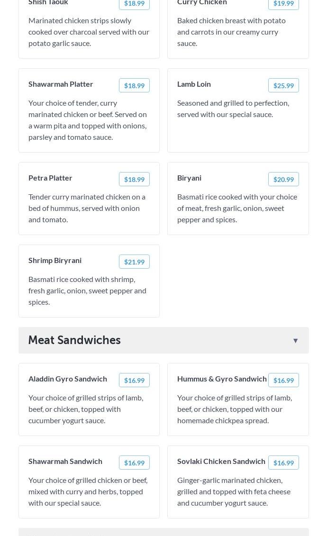Select the Sovlaki Chicken Sandwich title
Viewport: 327px width, 536px height.
click(x=221, y=461)
